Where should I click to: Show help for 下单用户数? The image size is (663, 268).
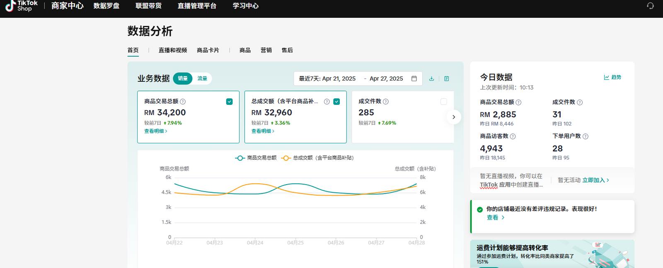(x=586, y=136)
